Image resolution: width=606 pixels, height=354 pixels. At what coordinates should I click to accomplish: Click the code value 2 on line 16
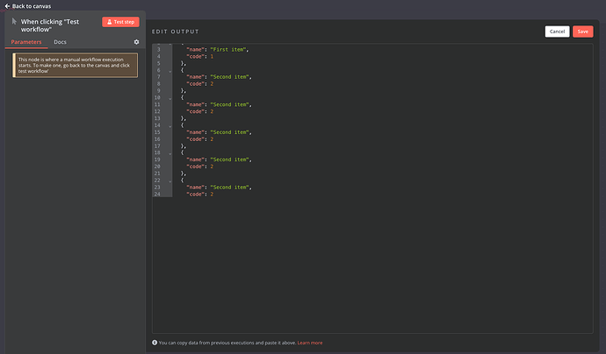coord(212,139)
